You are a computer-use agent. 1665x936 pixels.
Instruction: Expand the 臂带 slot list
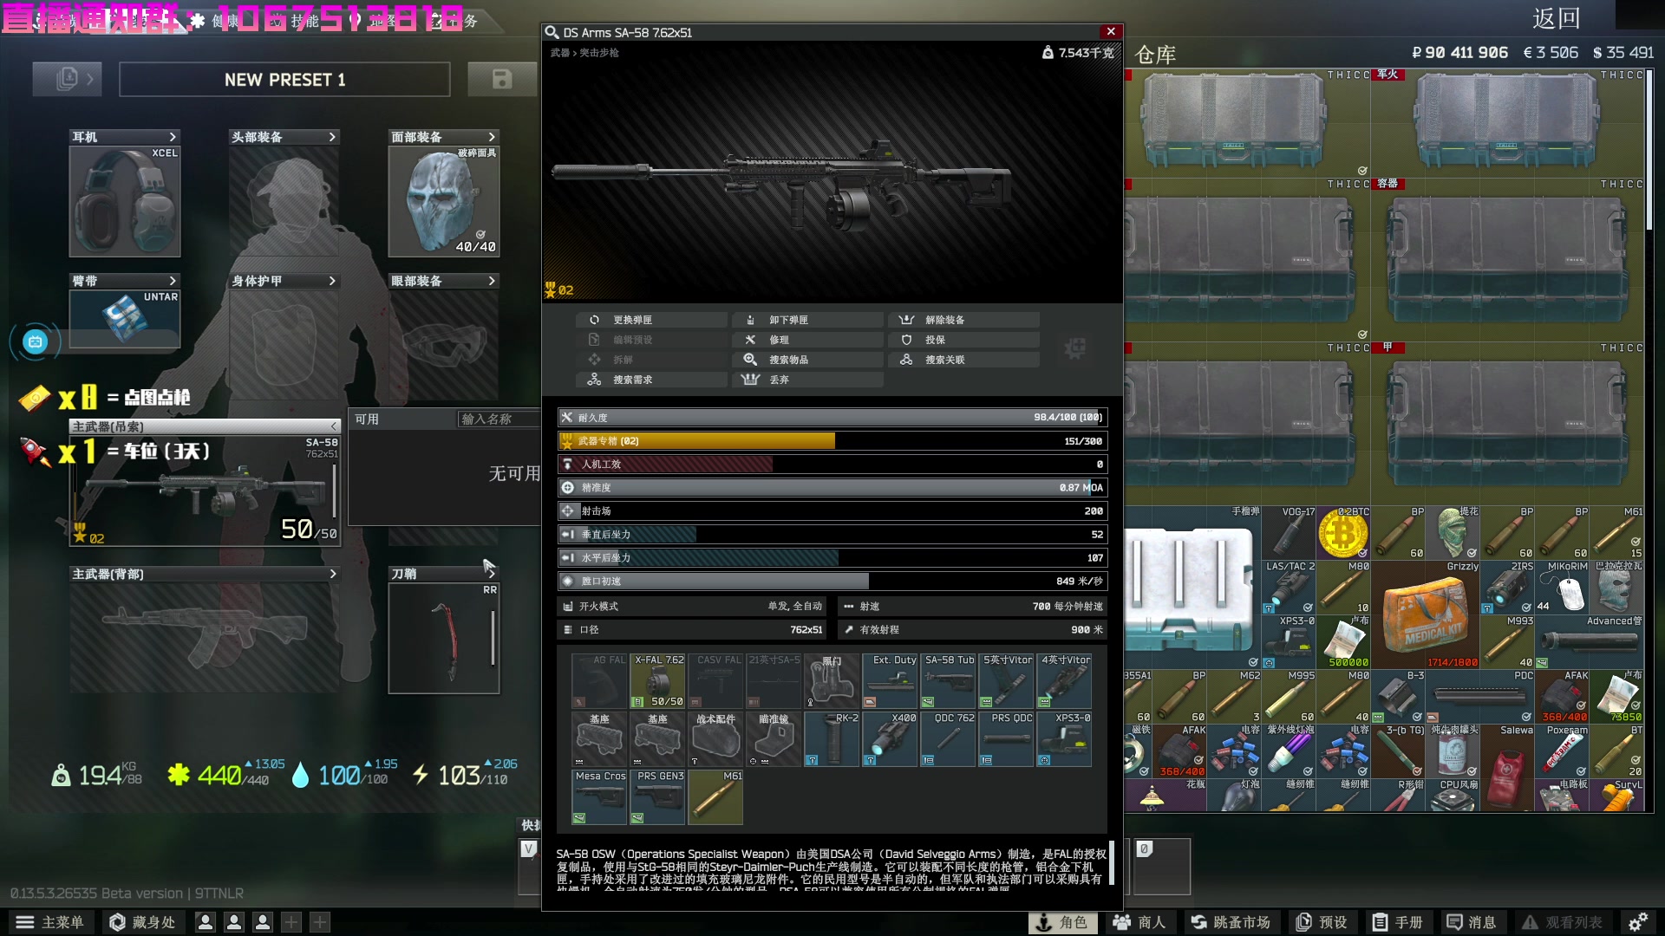pos(173,281)
